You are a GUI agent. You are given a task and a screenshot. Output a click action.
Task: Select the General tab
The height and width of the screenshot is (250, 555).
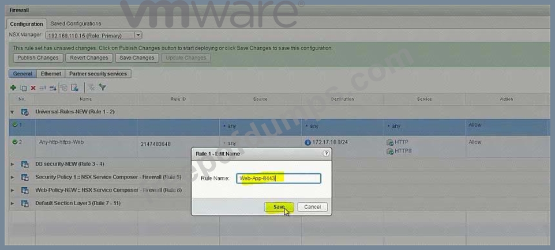pos(22,74)
